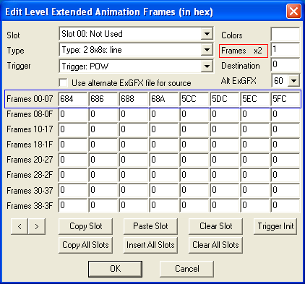Viewport: 305px width, 284px height.
Task: Click the Insert All Slots button
Action: tap(150, 245)
